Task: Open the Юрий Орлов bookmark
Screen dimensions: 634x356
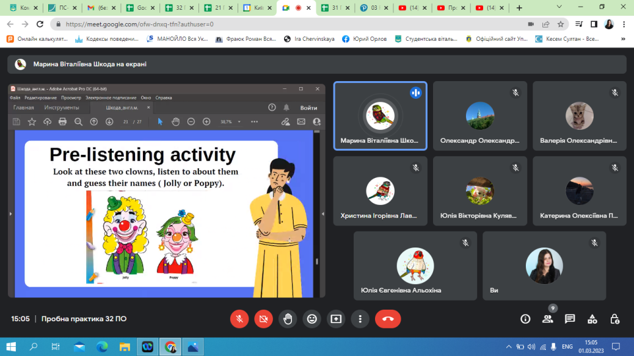Action: click(365, 38)
